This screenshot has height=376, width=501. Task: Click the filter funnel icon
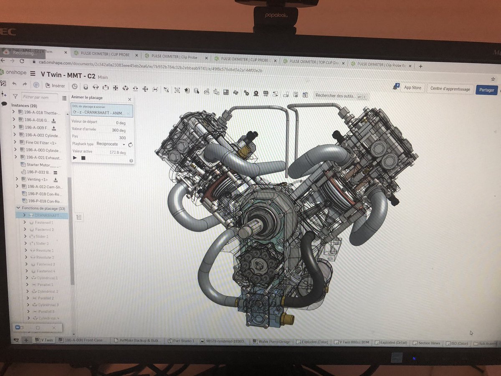pyautogui.click(x=15, y=97)
